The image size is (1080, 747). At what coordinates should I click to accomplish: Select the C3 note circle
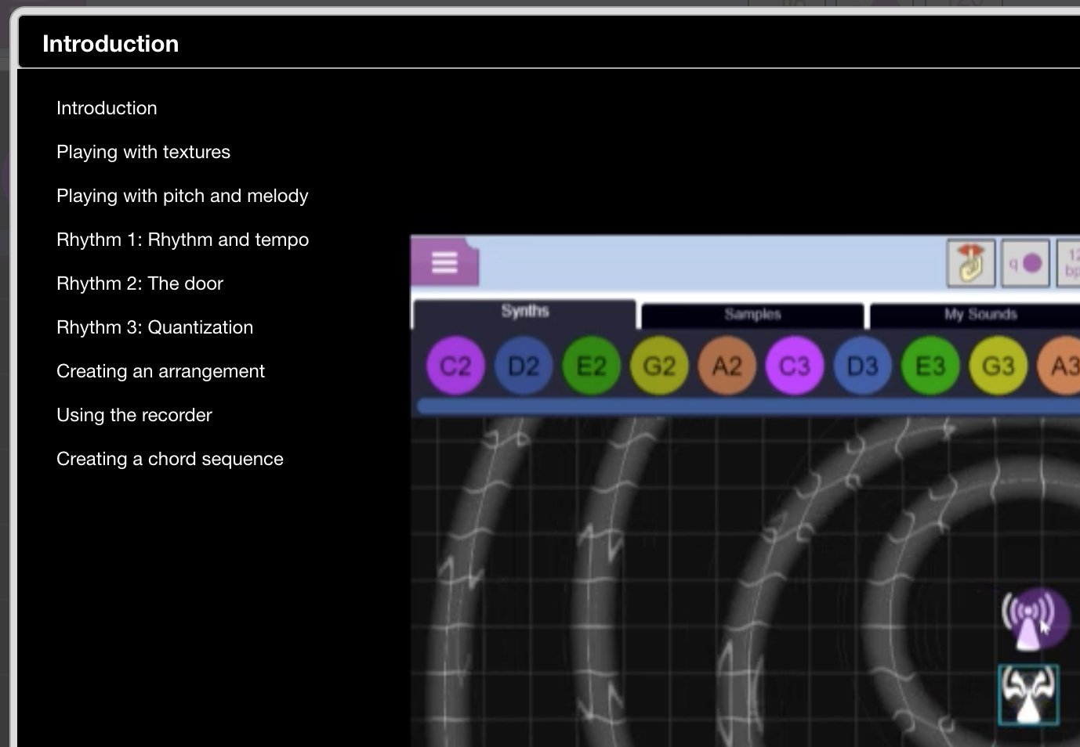tap(795, 366)
